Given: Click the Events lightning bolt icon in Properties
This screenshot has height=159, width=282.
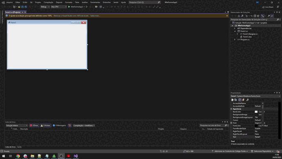Looking at the screenshot, I should click(x=244, y=100).
